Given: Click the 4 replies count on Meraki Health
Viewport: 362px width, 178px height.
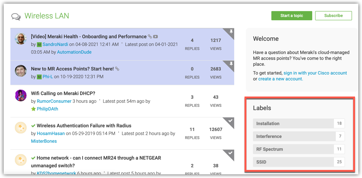Looking at the screenshot, I should tap(192, 40).
